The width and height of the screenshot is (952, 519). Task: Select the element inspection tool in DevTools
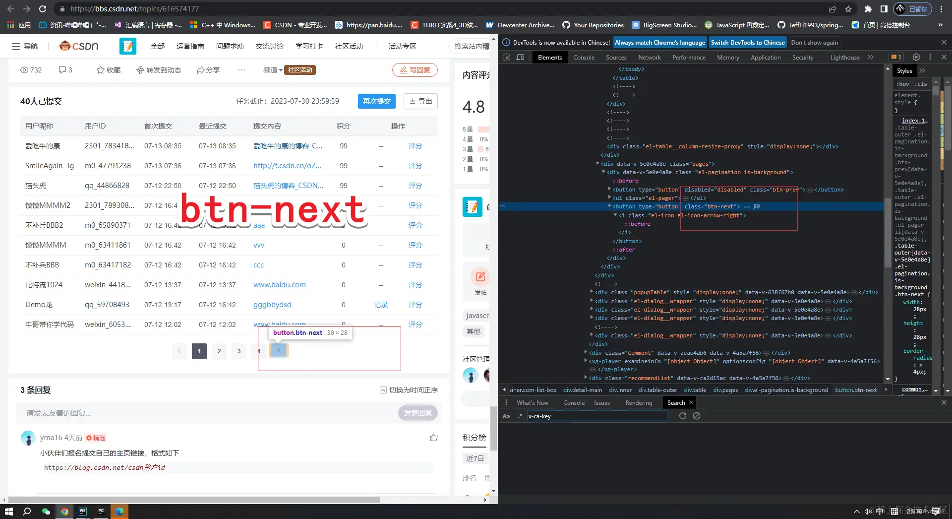coord(506,57)
